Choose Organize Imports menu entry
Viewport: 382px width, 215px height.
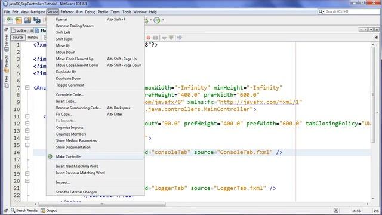(x=95, y=127)
